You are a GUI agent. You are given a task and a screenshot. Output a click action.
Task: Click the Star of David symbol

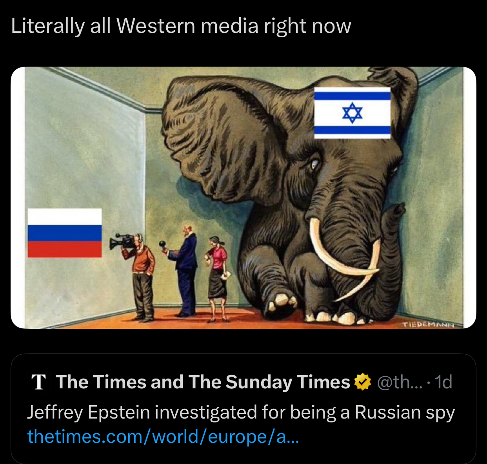click(352, 113)
